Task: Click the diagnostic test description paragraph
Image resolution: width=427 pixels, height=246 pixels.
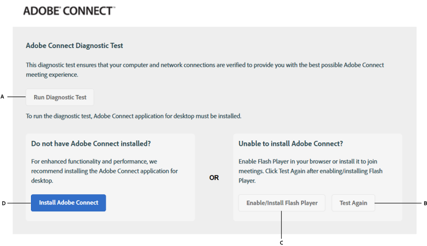Action: point(204,69)
